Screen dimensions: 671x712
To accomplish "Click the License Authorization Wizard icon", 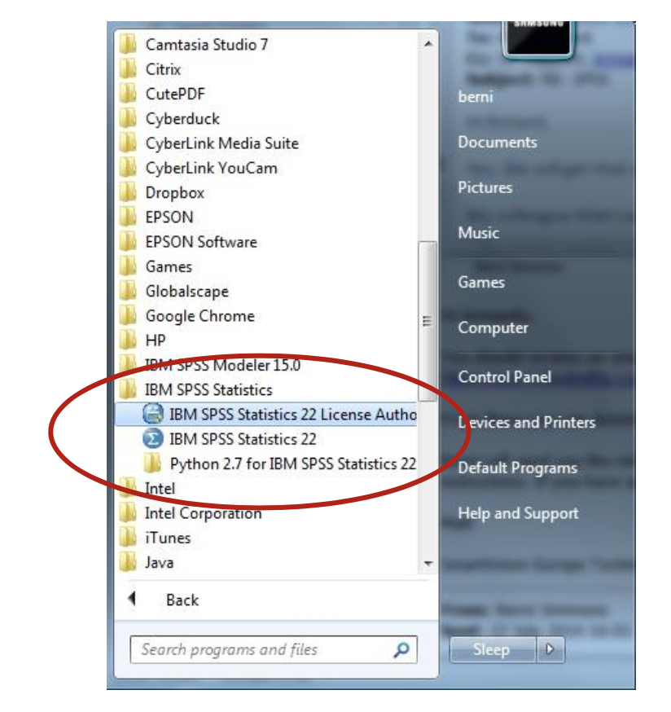I will (153, 414).
